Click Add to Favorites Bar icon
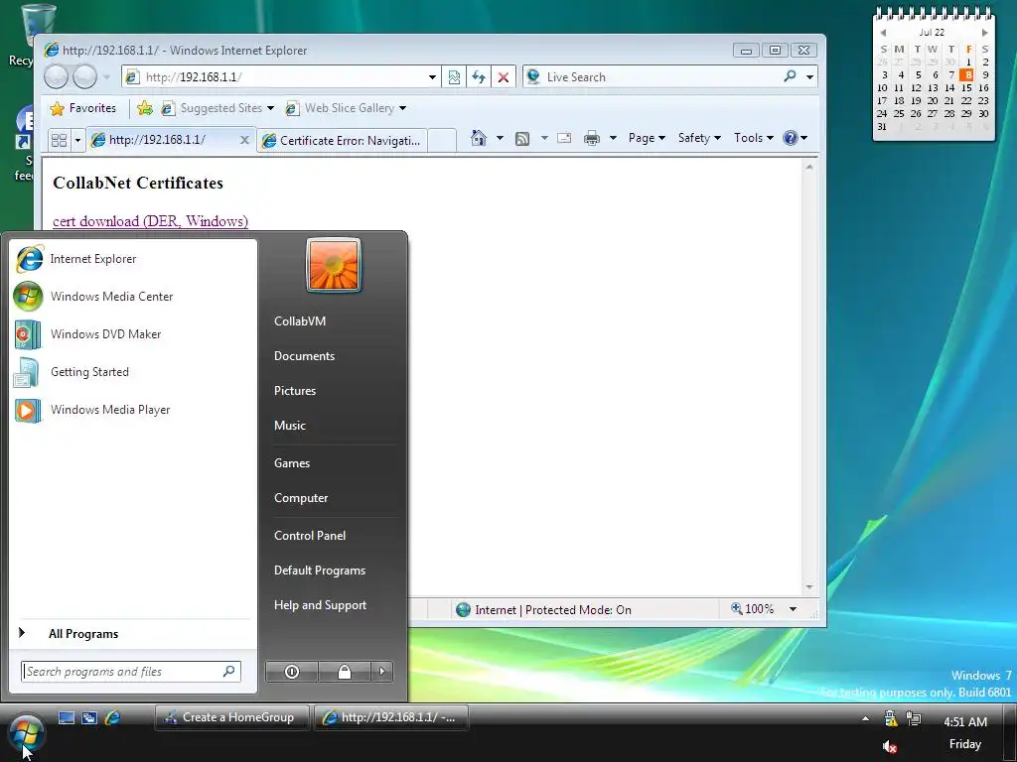The image size is (1017, 762). pyautogui.click(x=145, y=108)
